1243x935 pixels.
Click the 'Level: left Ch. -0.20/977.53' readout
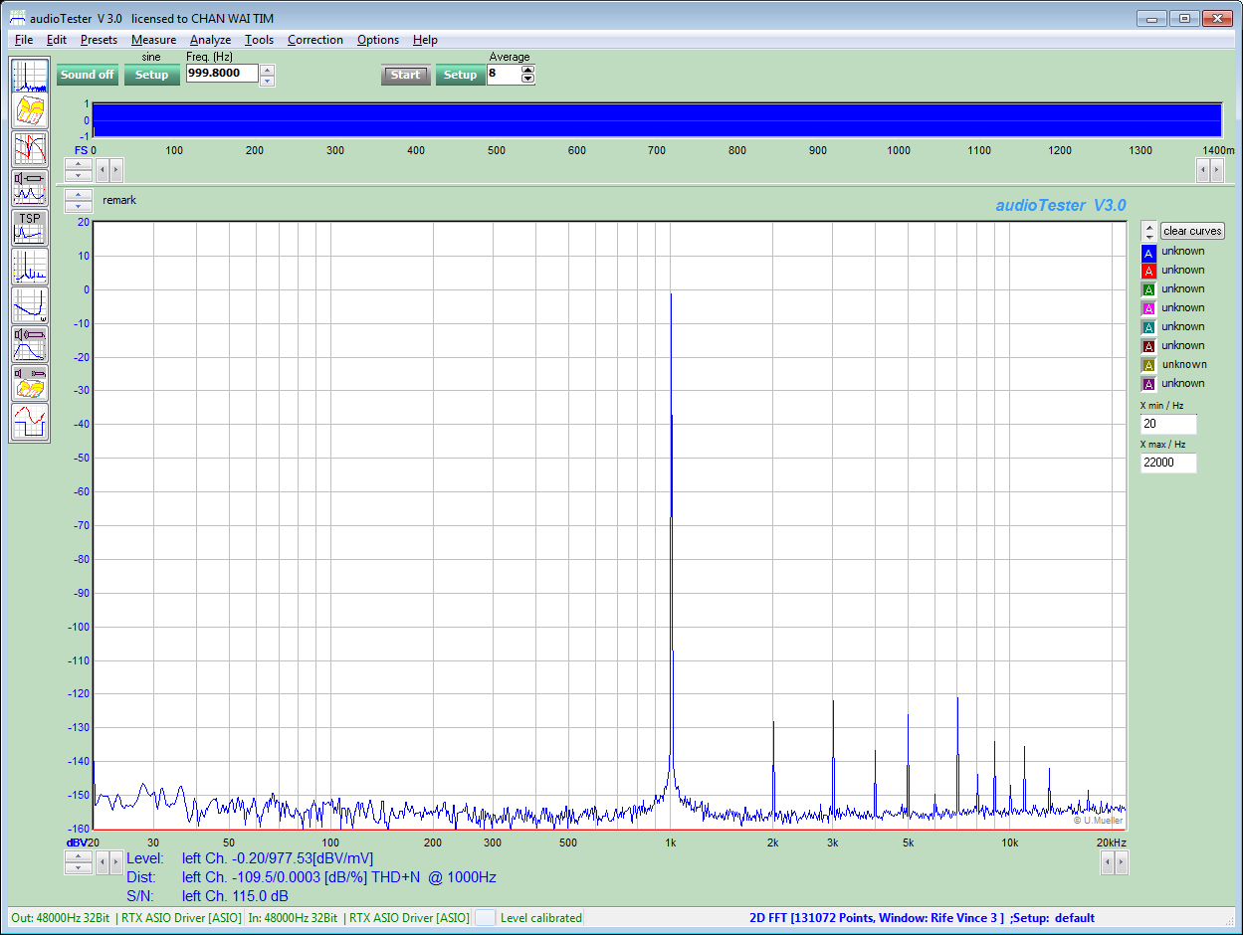[250, 857]
